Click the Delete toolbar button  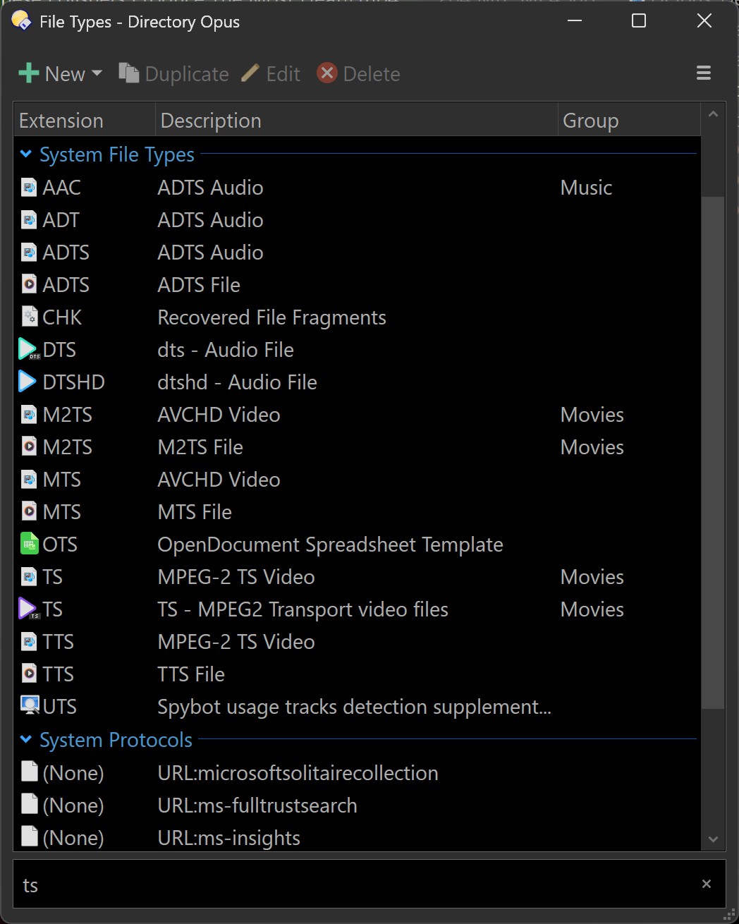pyautogui.click(x=359, y=73)
